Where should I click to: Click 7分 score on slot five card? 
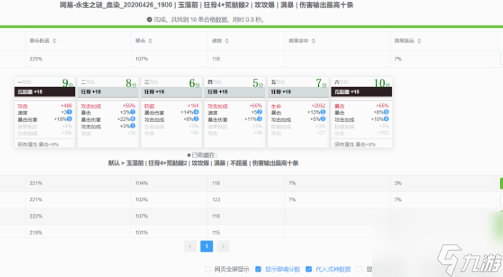pos(321,83)
